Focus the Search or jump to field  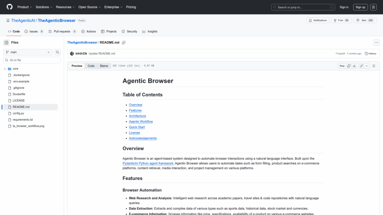point(303,7)
